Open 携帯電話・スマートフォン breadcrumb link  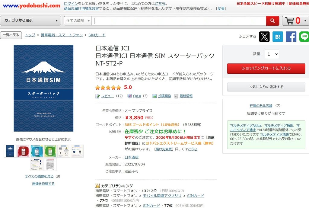pyautogui.click(x=62, y=35)
